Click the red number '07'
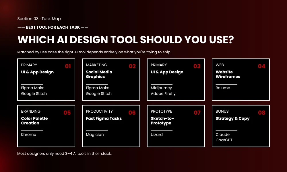287x172 pixels. [x=197, y=113]
